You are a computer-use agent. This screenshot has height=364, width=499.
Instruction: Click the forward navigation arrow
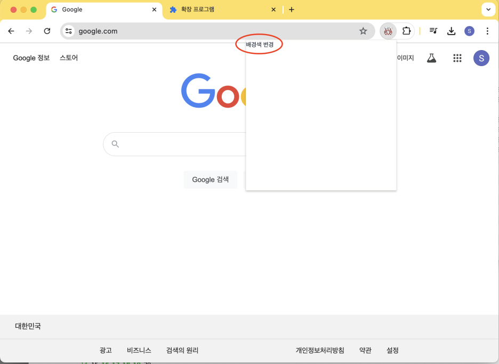pyautogui.click(x=29, y=31)
